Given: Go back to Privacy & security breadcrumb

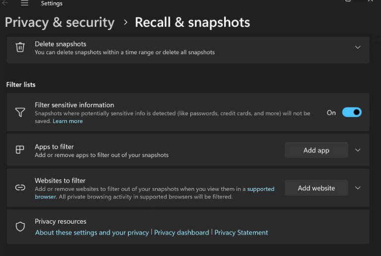Looking at the screenshot, I should [x=60, y=22].
